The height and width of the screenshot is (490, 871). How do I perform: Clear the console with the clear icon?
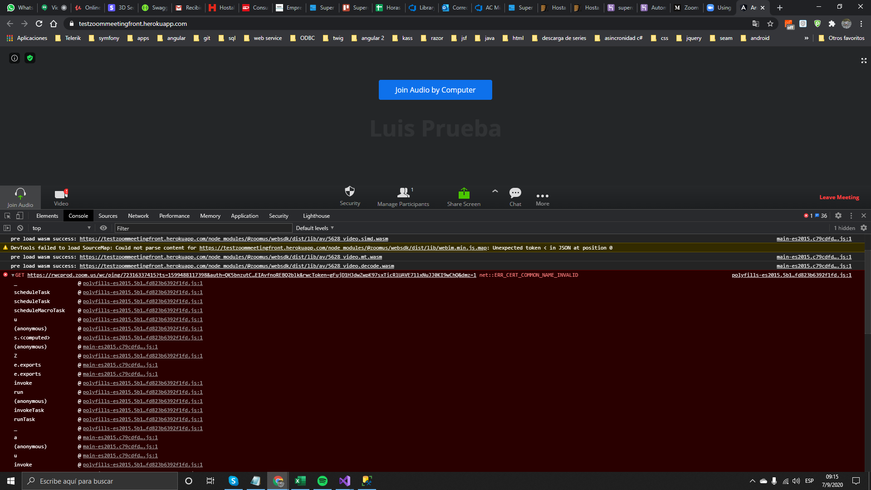(x=20, y=228)
